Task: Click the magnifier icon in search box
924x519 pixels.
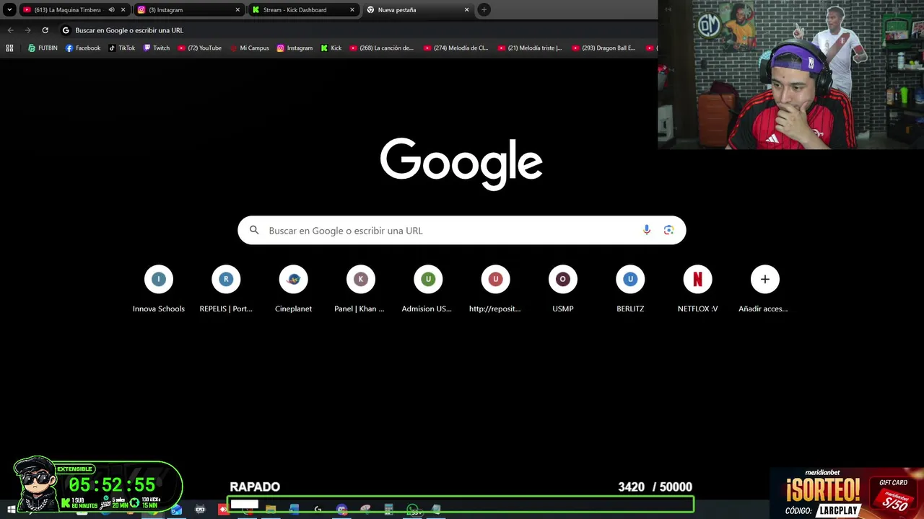Action: click(254, 231)
